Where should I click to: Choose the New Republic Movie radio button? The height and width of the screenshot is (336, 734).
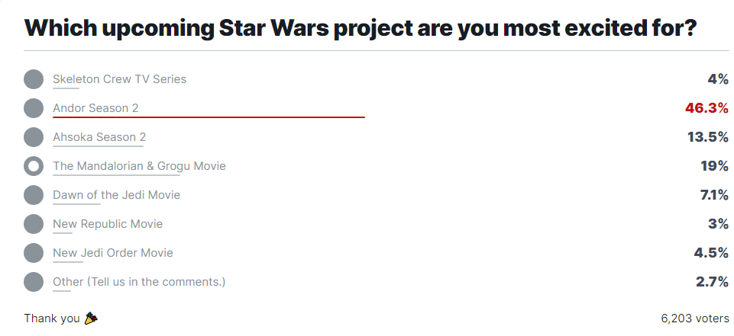coord(34,224)
